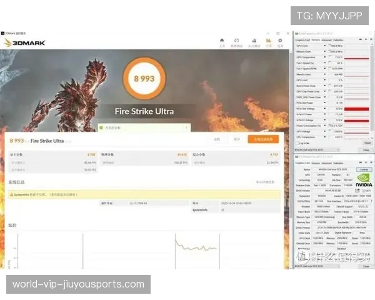The height and width of the screenshot is (300, 375).
Task: Switch to Advanced tab in upper GPU-Z
Action: 326,40
